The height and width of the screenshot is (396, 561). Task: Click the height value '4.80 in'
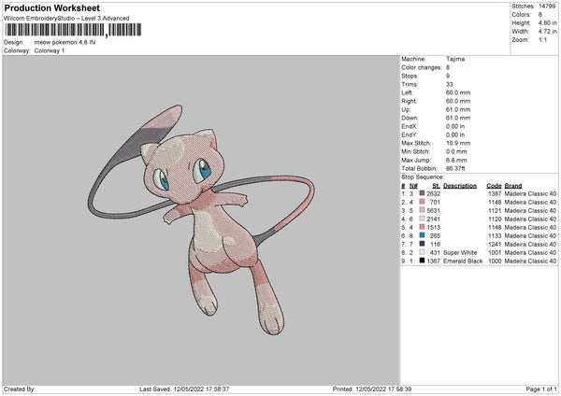(x=547, y=22)
